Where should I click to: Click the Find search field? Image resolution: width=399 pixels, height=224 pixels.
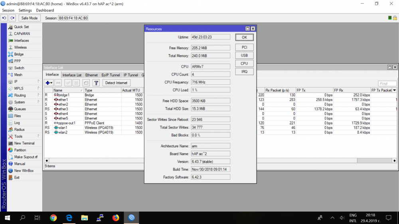tap(387, 84)
